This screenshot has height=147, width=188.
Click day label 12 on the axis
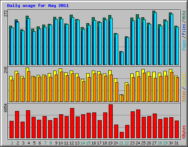point(72,143)
